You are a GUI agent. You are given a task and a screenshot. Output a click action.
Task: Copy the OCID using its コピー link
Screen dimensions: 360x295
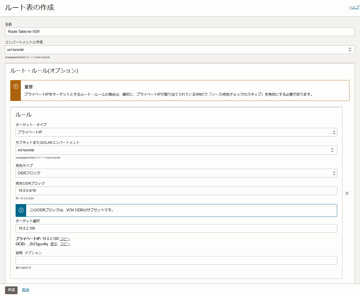pyautogui.click(x=65, y=244)
